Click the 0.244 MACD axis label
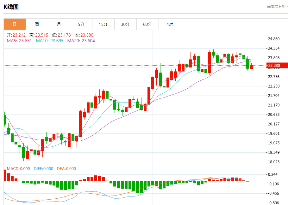This screenshot has height=205, width=288. (273, 174)
